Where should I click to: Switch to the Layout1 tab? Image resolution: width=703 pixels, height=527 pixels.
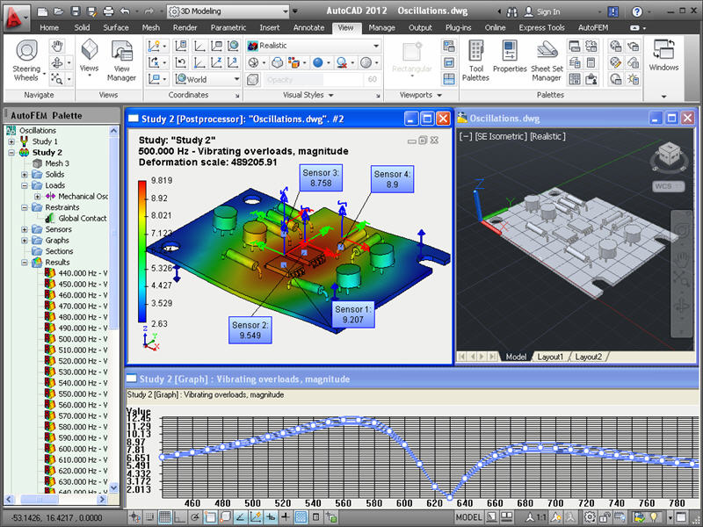click(550, 357)
